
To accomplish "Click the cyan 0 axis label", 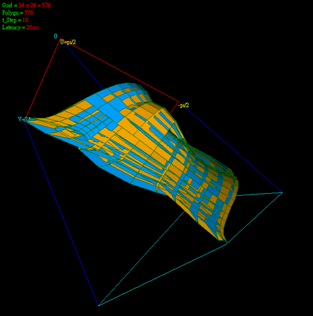I will click(55, 36).
